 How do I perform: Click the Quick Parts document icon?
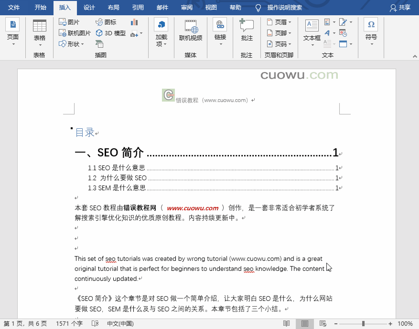327,22
